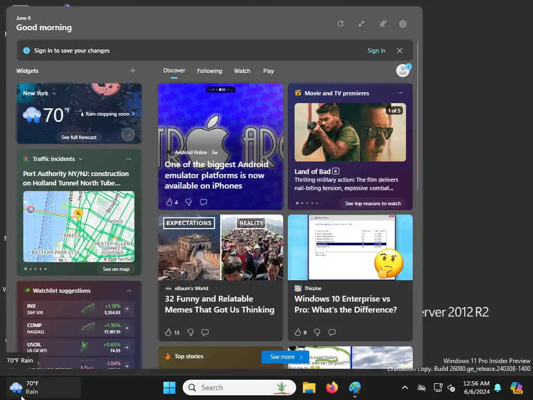533x400 pixels.
Task: Open Traffic incidents more options
Action: click(x=129, y=159)
